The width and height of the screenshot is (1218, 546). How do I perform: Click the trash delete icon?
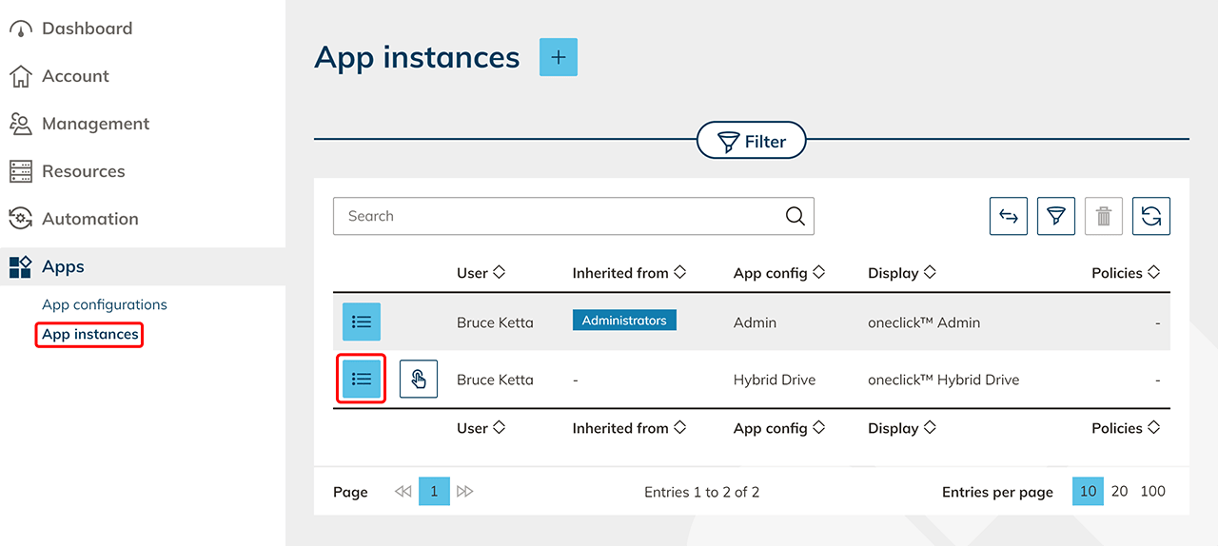pos(1104,217)
